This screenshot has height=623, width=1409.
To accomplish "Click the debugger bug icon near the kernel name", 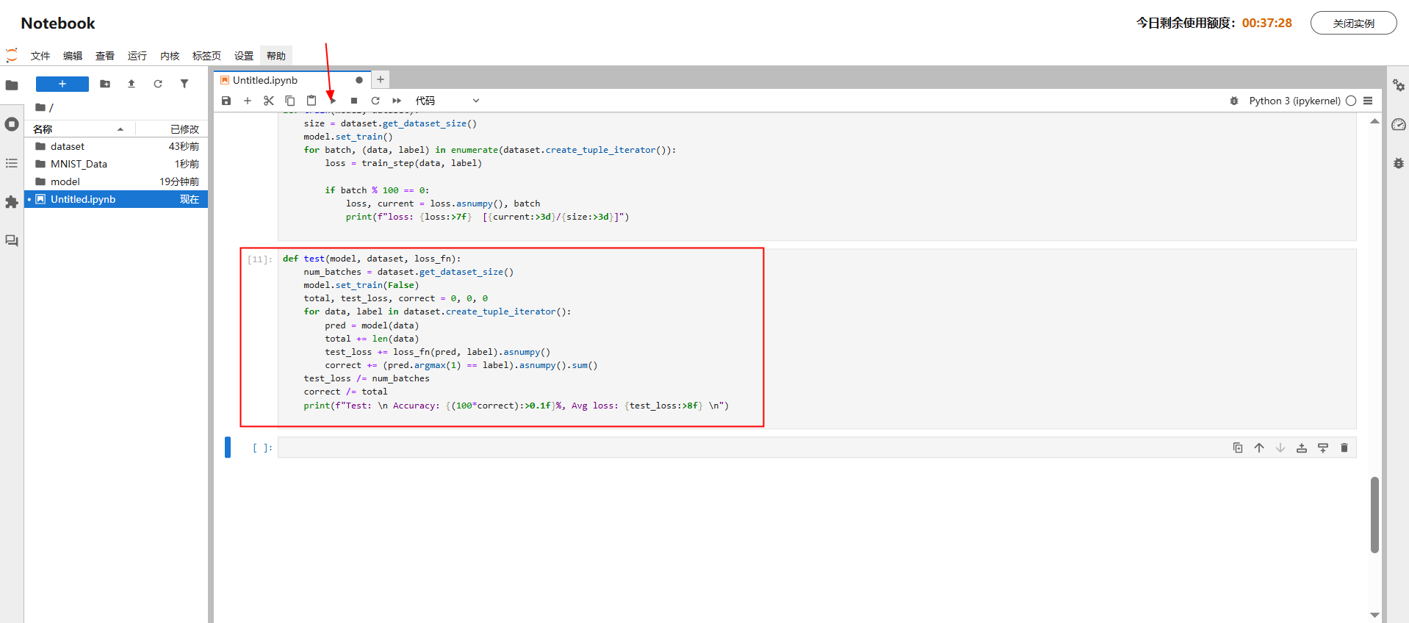I will pyautogui.click(x=1234, y=101).
